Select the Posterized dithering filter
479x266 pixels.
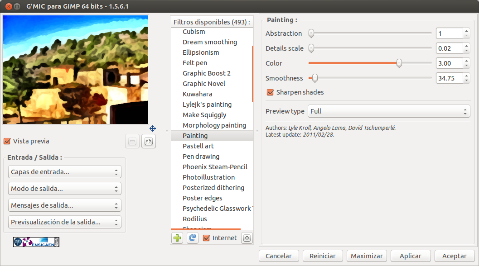pyautogui.click(x=213, y=188)
